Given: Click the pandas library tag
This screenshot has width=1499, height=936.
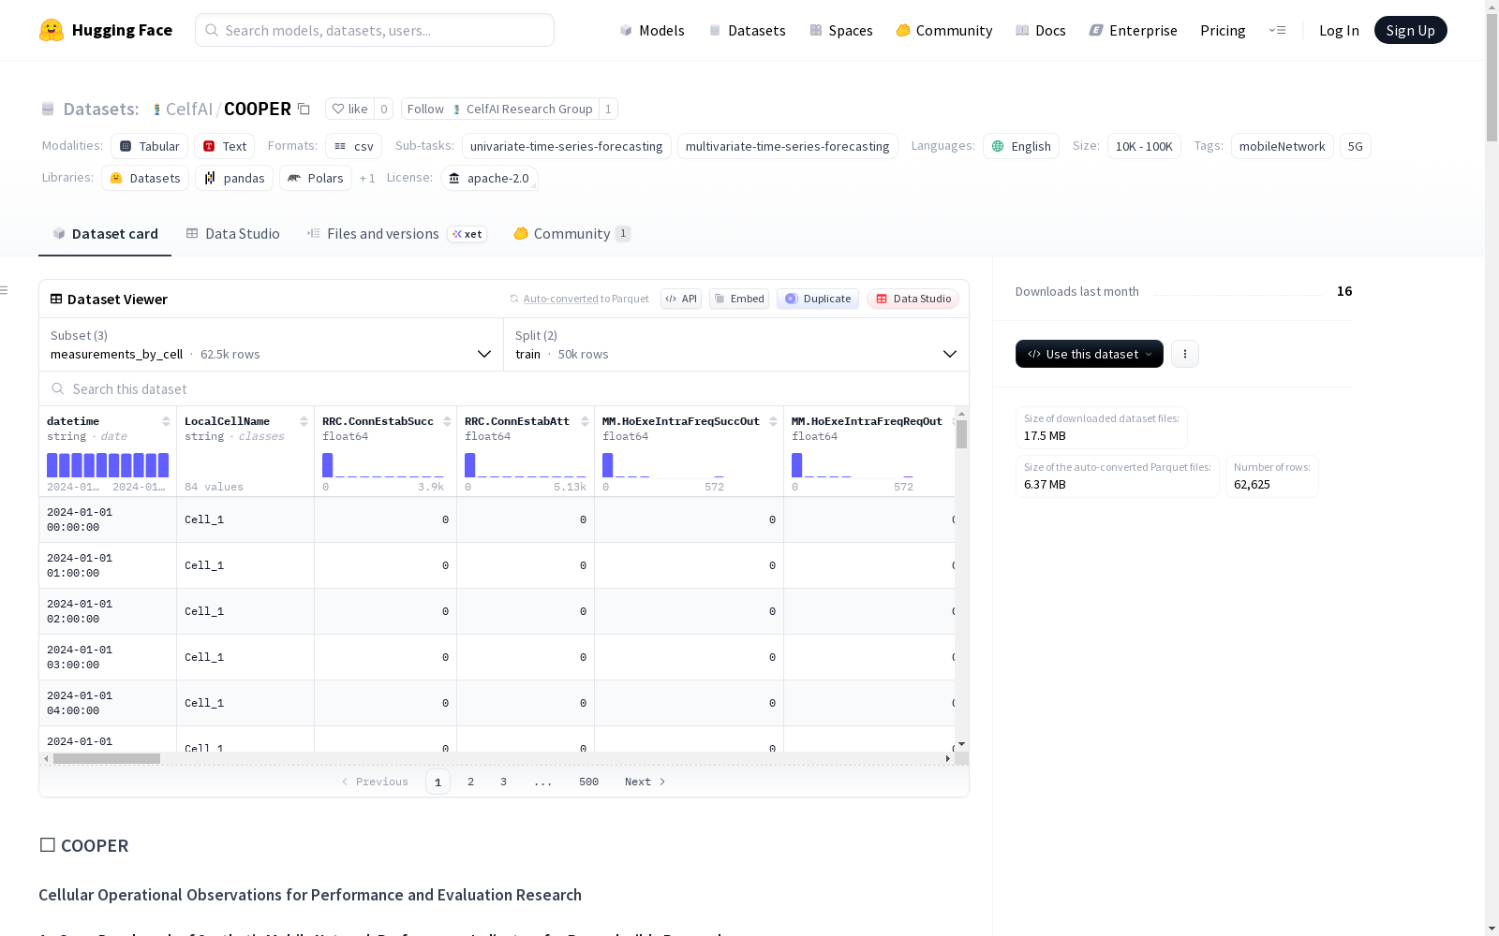Looking at the screenshot, I should [234, 178].
